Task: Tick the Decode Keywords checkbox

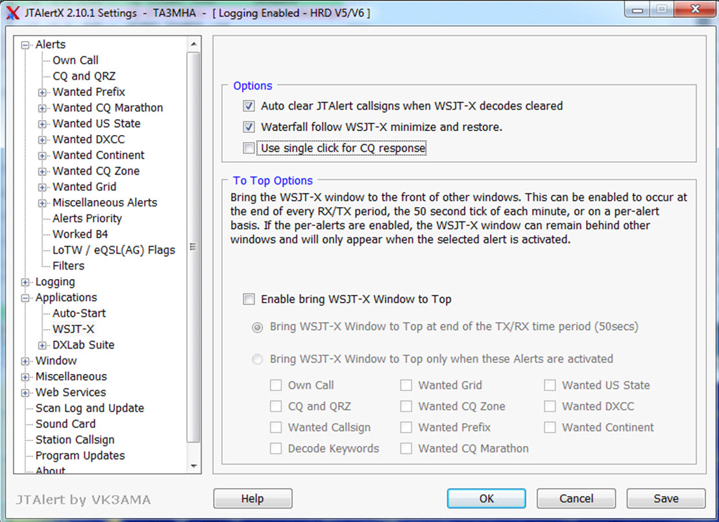Action: [x=276, y=449]
